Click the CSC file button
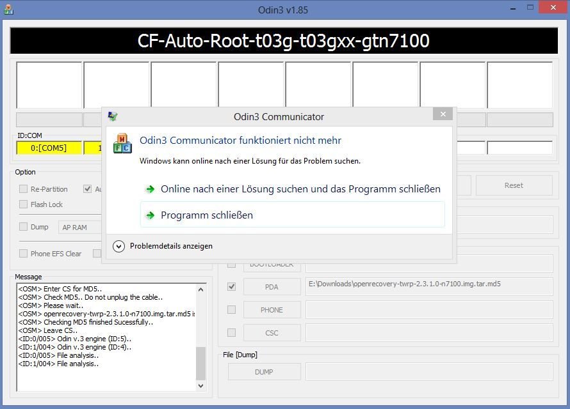 point(272,333)
